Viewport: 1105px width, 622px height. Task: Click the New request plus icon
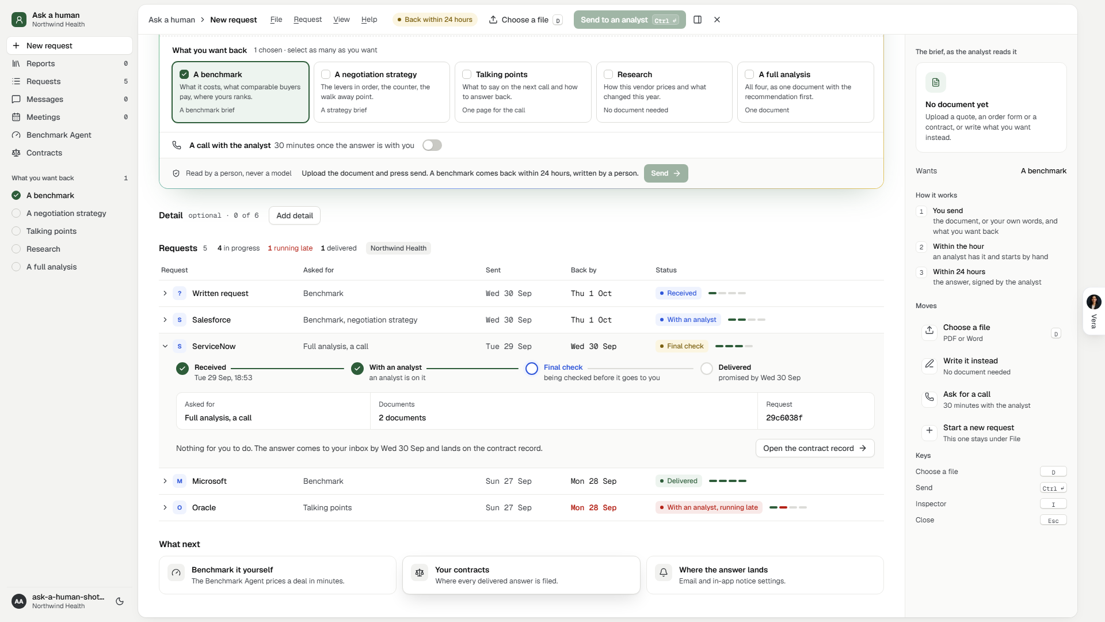point(16,45)
